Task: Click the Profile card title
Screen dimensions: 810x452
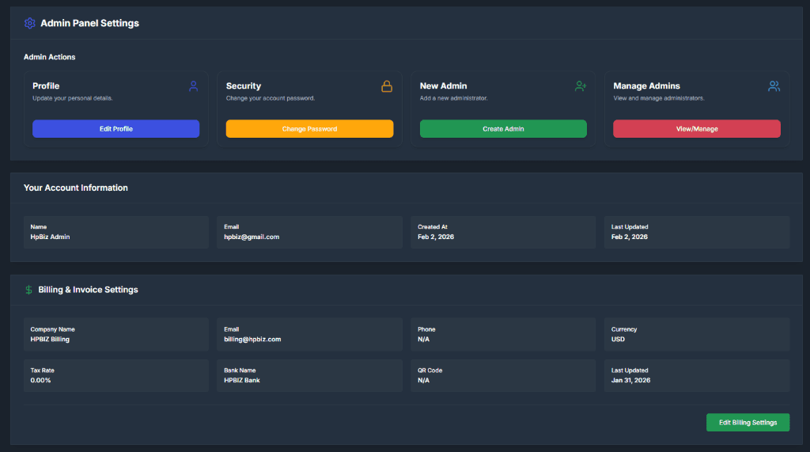Action: point(46,85)
